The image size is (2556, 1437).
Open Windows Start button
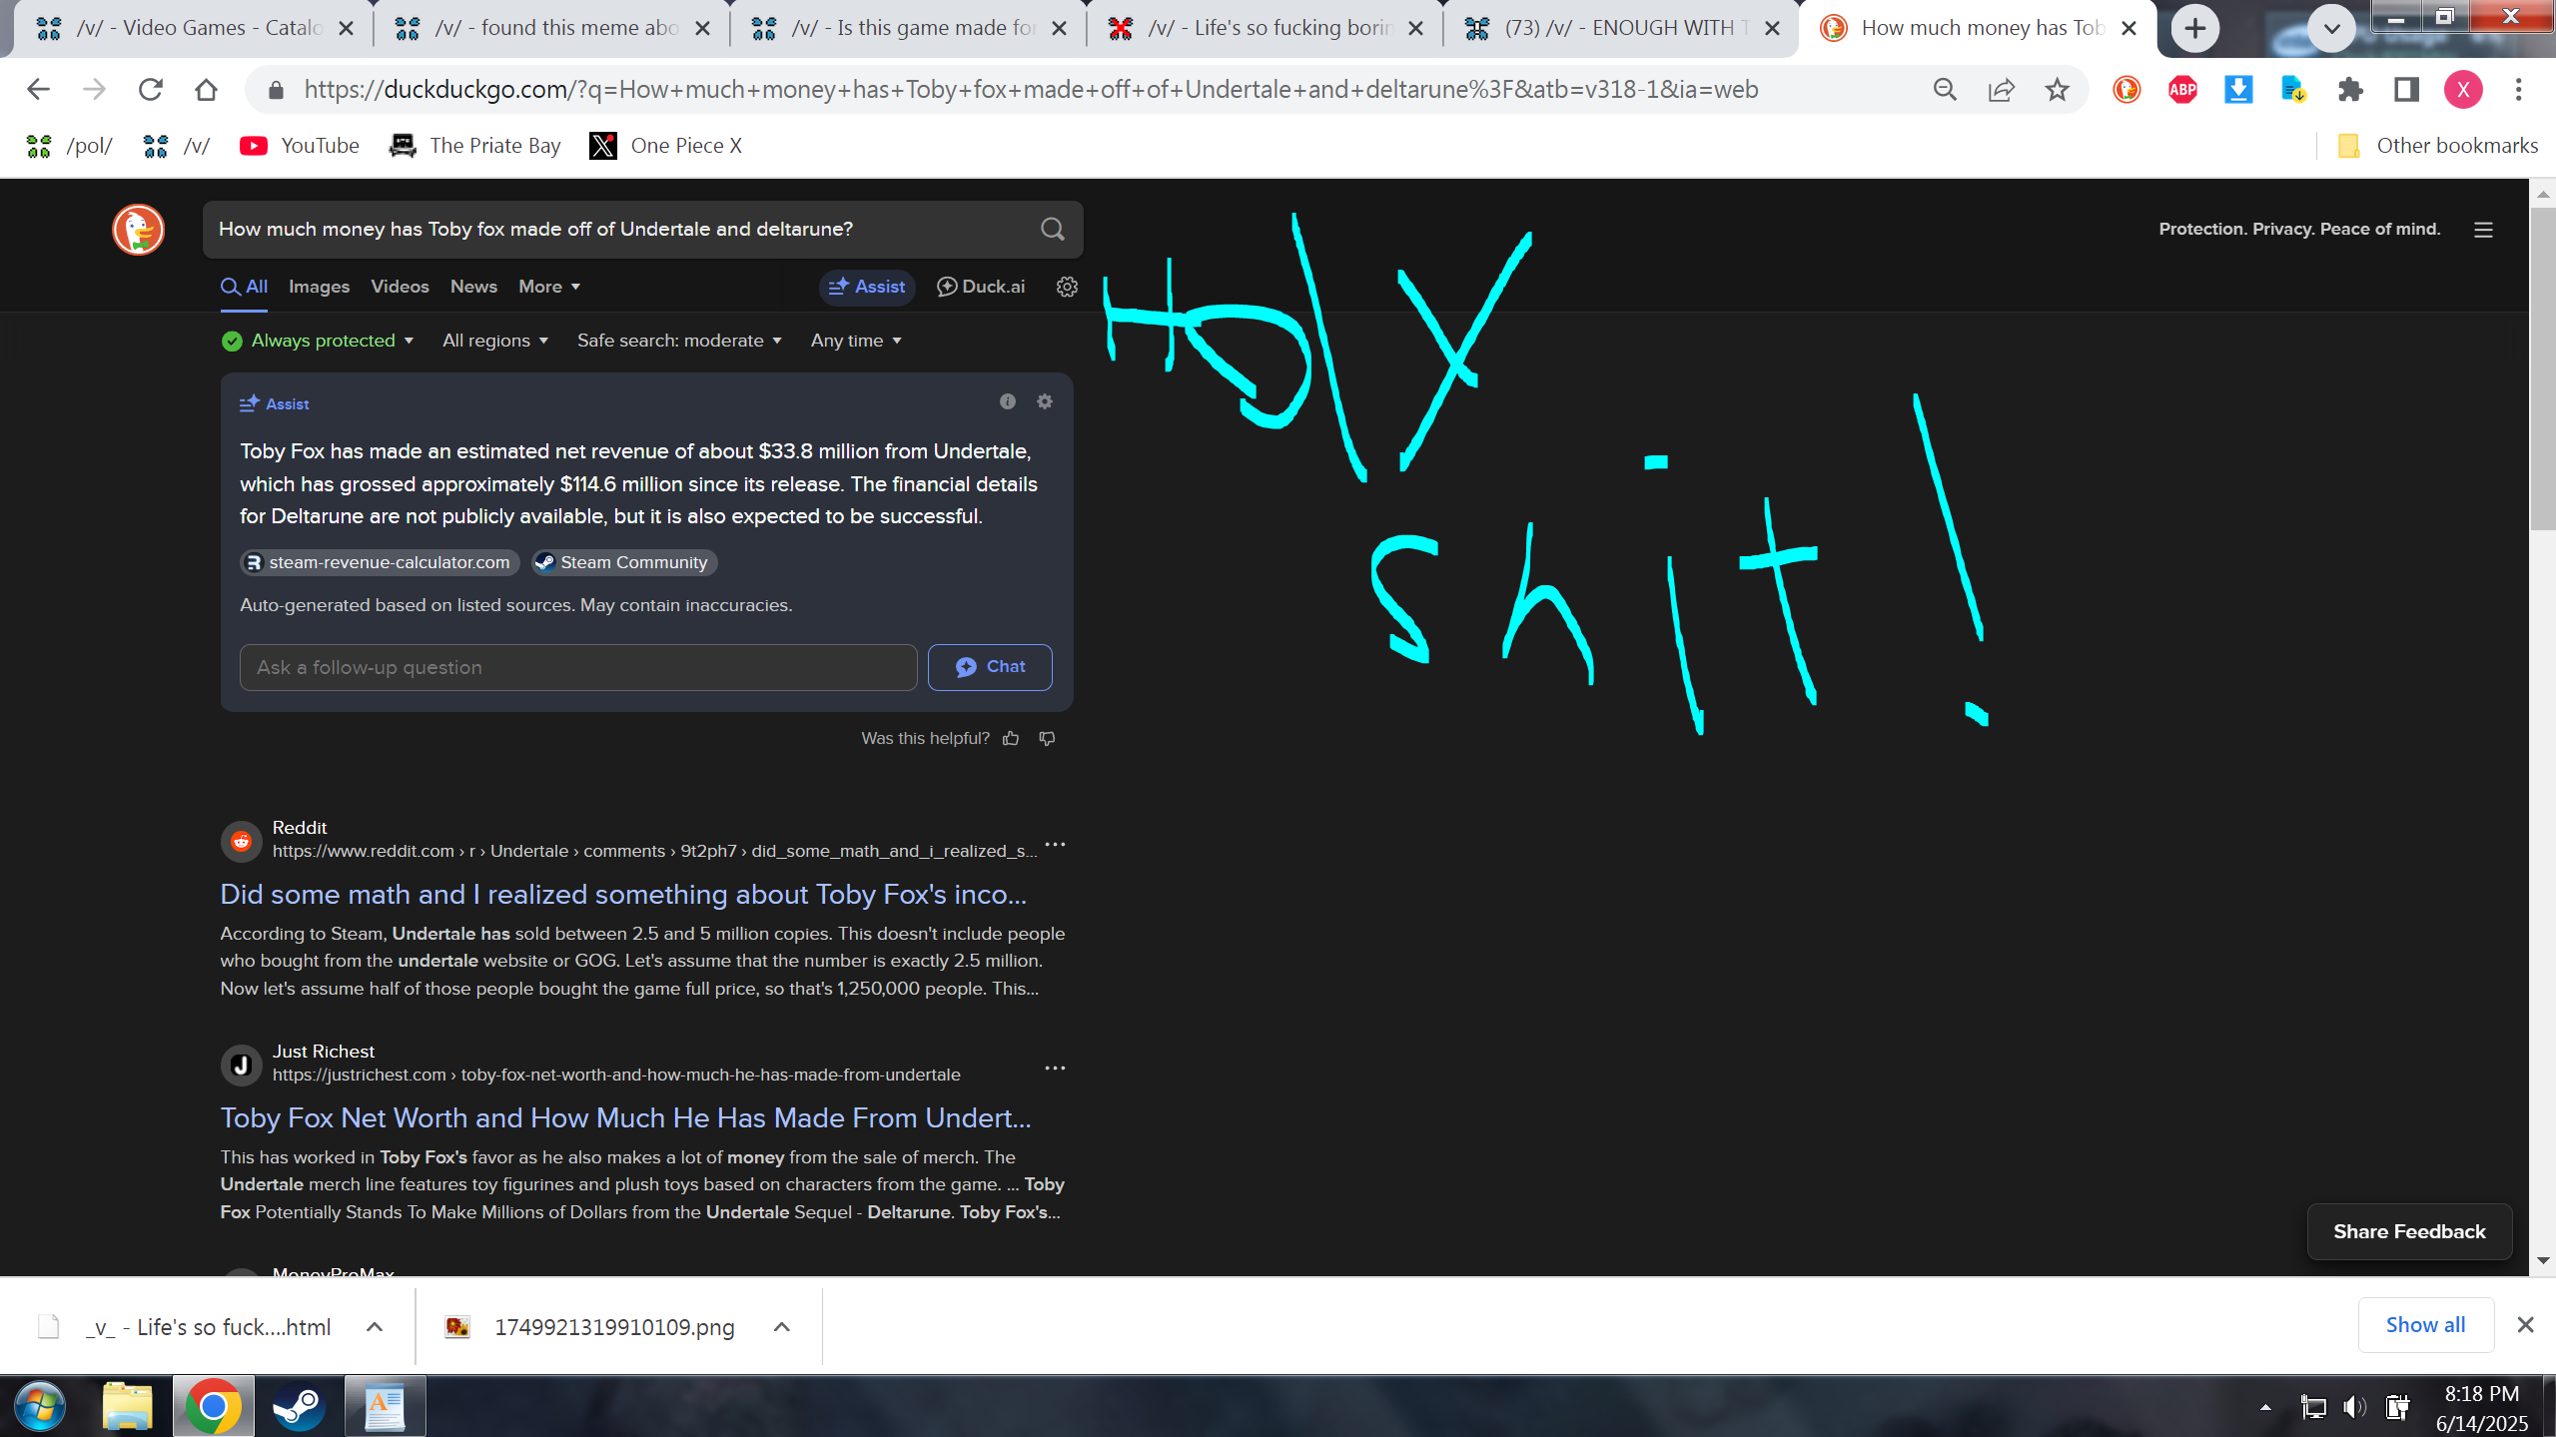(x=40, y=1406)
